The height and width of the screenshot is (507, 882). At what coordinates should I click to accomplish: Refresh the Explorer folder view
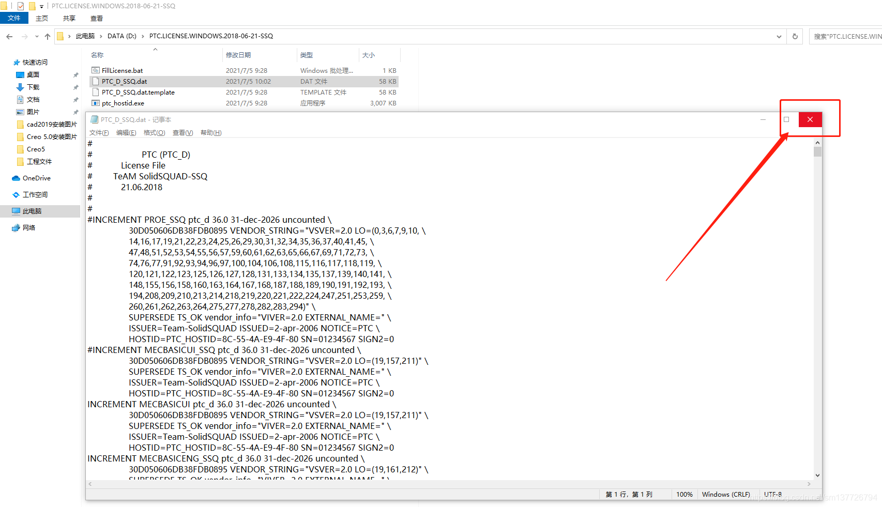click(795, 36)
